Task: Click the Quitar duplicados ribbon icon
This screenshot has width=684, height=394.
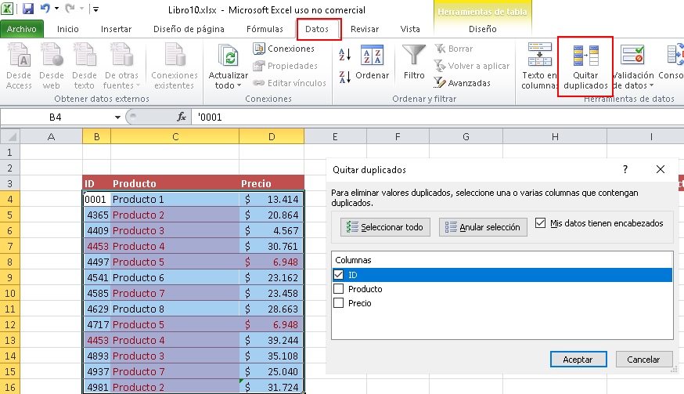Action: 585,58
